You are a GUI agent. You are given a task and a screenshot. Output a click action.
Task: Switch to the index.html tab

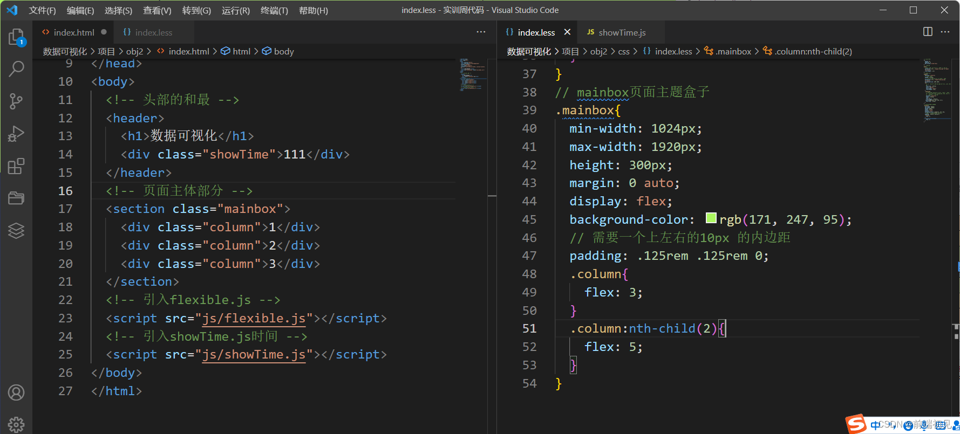click(x=73, y=32)
